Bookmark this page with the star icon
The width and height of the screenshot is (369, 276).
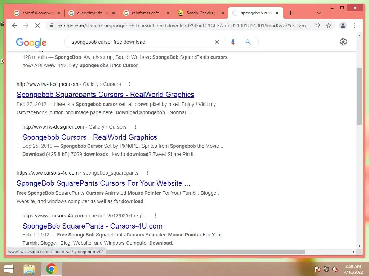tap(329, 26)
